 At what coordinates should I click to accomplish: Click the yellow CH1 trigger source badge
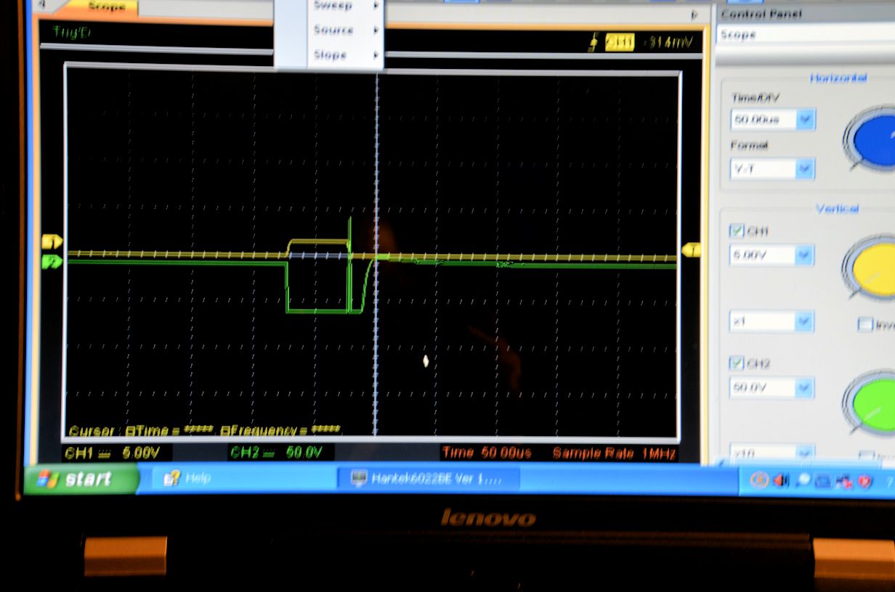point(619,43)
